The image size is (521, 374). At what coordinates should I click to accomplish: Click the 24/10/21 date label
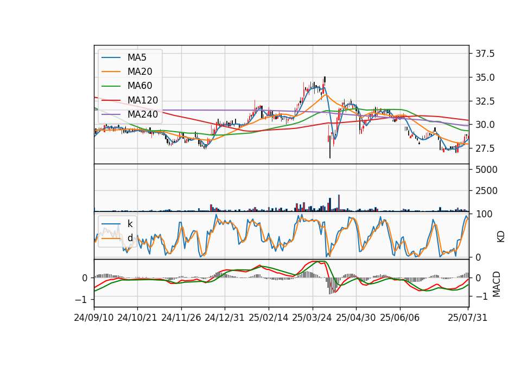137,318
